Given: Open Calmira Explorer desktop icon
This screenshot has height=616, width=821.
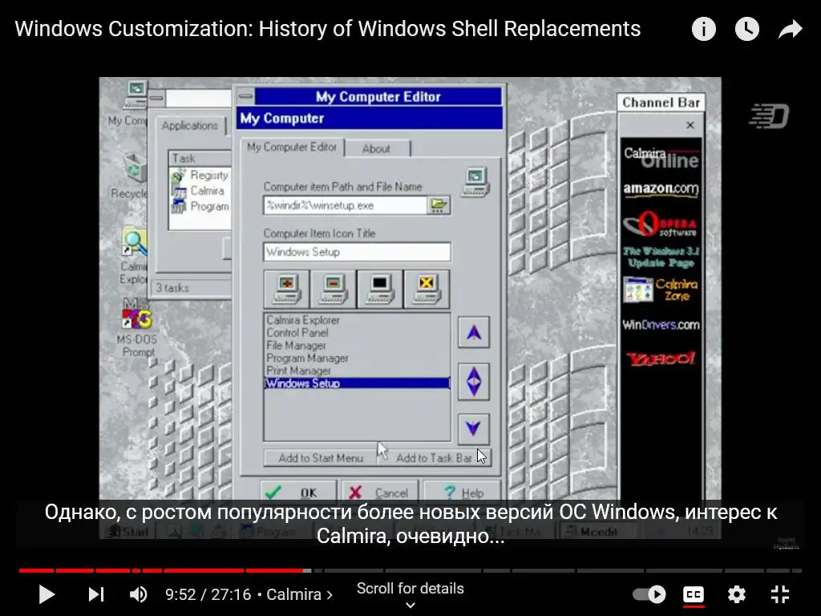Looking at the screenshot, I should (134, 257).
